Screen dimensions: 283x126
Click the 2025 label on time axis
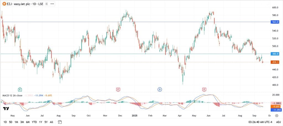point(135,116)
